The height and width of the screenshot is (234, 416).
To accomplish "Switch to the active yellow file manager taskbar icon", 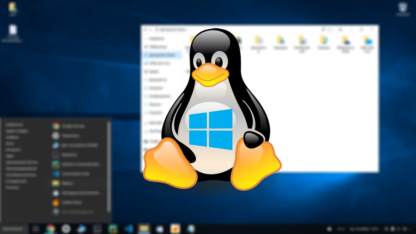I will [x=144, y=229].
